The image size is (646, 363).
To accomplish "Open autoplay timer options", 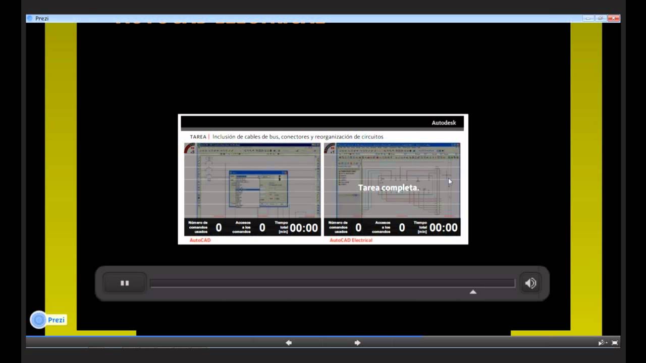I will [603, 343].
